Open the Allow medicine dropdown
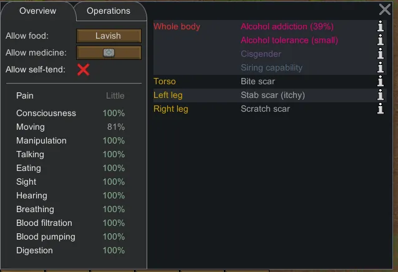Viewport: 398px width, 272px height. (x=109, y=53)
